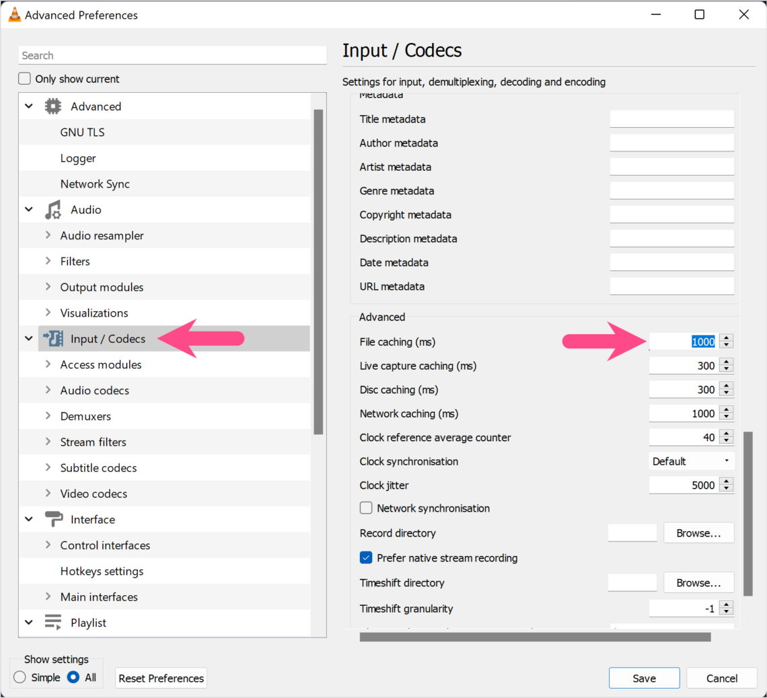Decrease Clock jitter with down arrow
The height and width of the screenshot is (698, 767).
click(x=725, y=489)
